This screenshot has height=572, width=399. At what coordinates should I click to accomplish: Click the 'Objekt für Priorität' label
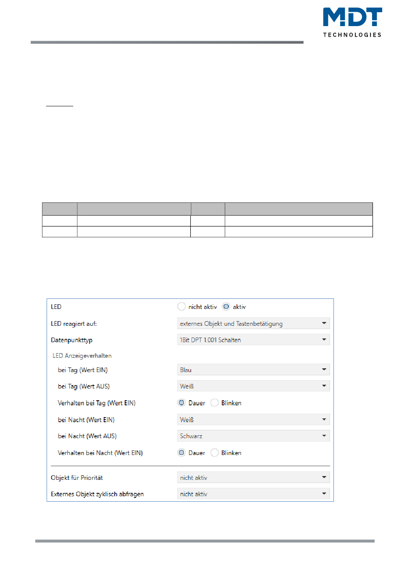(77, 478)
